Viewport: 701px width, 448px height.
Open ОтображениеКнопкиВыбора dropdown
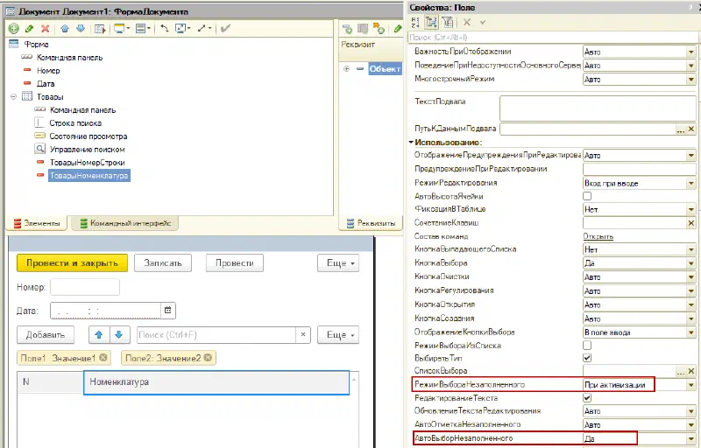691,332
